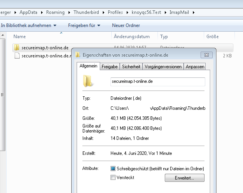Screen dimensions: 243x193
Task: Expand arrow before AppData breadcrumb
Action: 15,12
